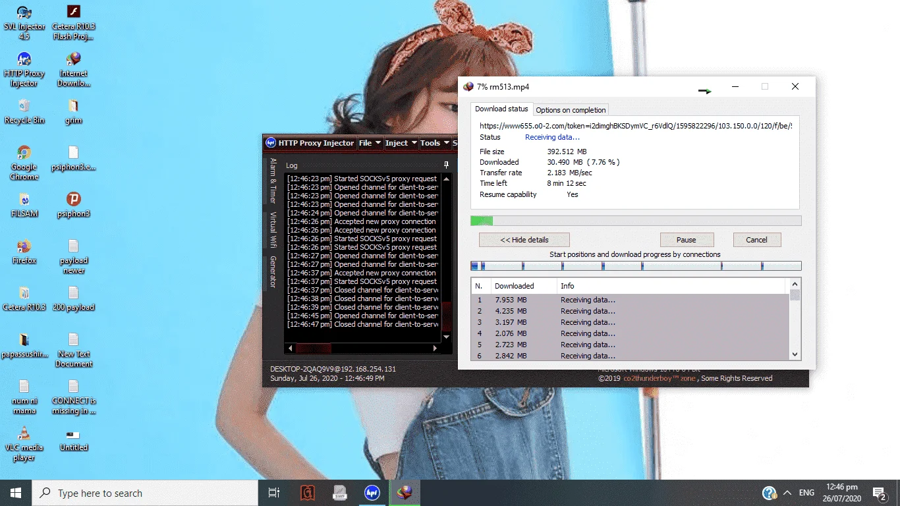Open the Tools dropdown menu
This screenshot has height=506, width=900.
[434, 143]
